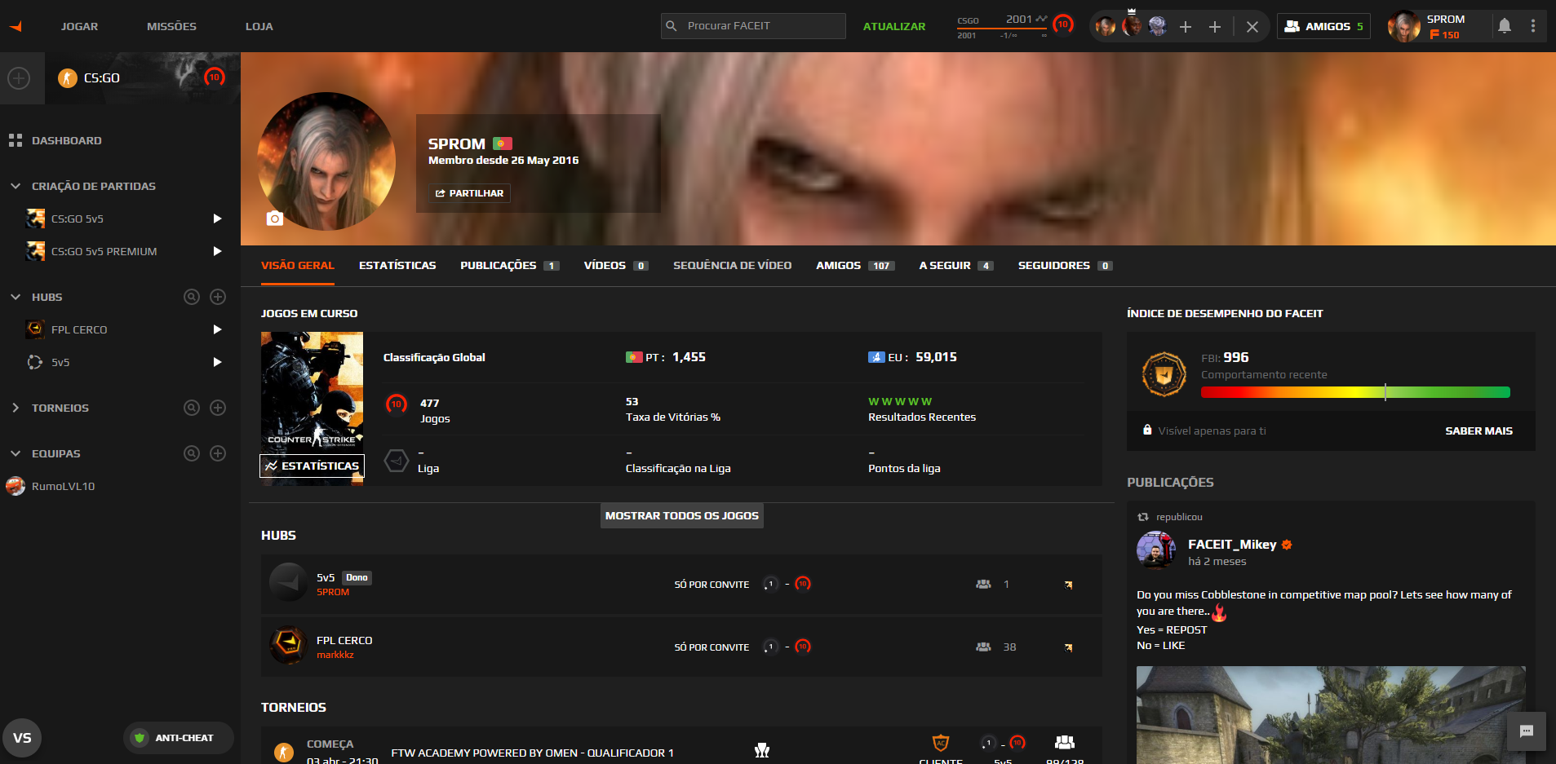Open the A Seguir tab
This screenshot has width=1556, height=764.
click(x=956, y=266)
